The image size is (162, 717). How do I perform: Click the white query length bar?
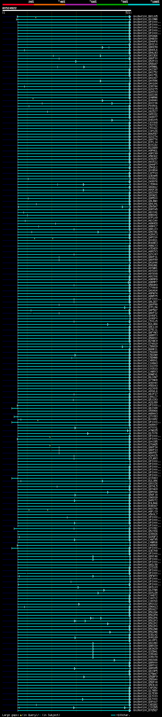tap(67, 10)
